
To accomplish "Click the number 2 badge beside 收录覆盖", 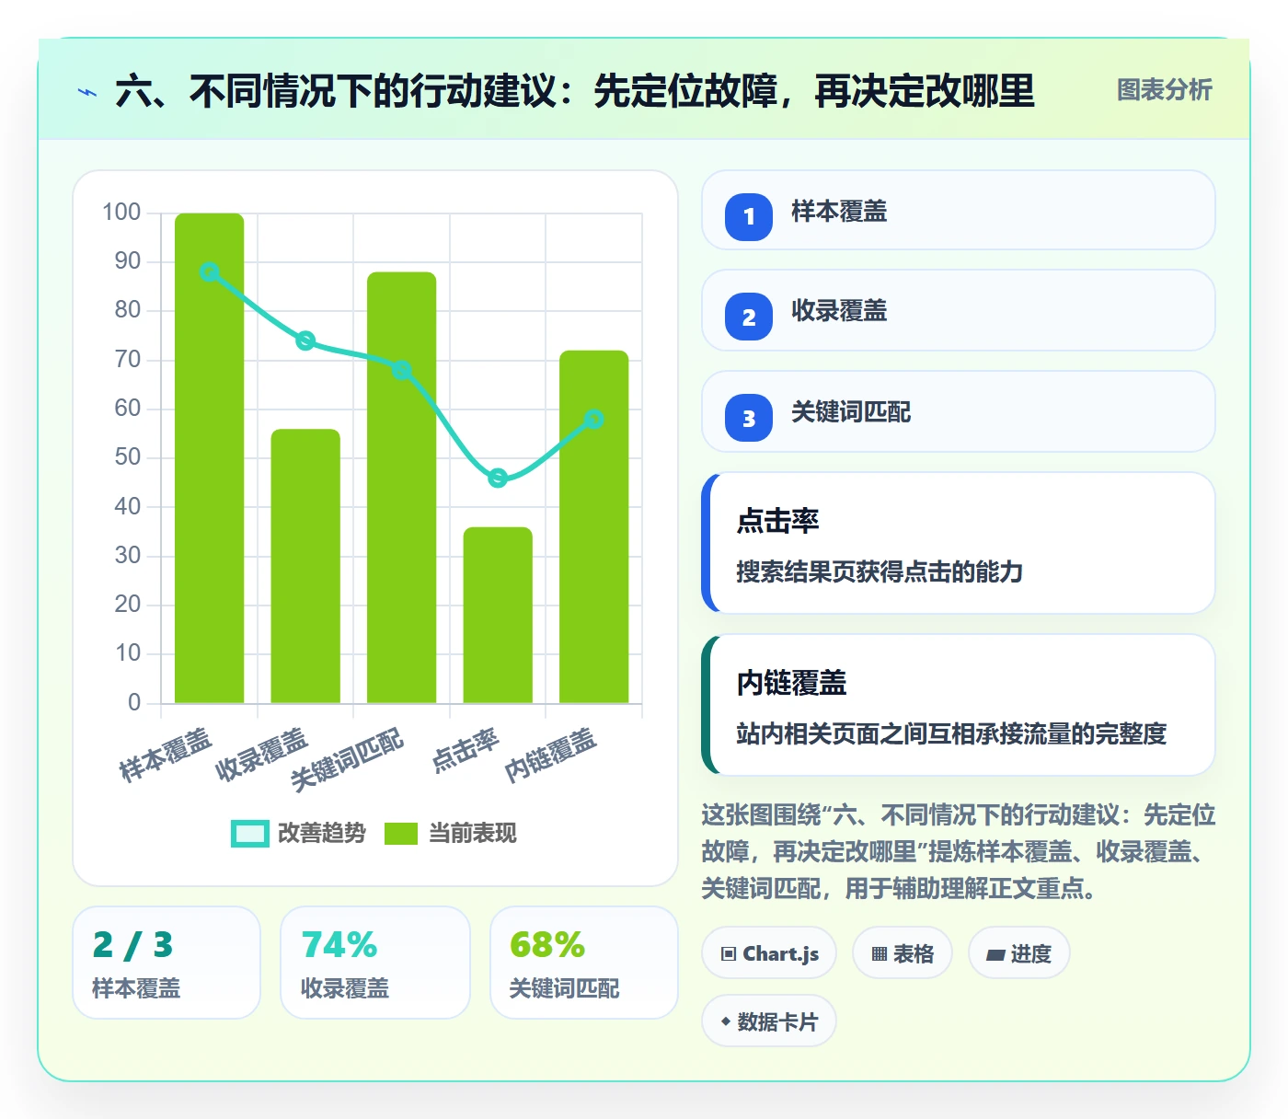I will pos(749,317).
